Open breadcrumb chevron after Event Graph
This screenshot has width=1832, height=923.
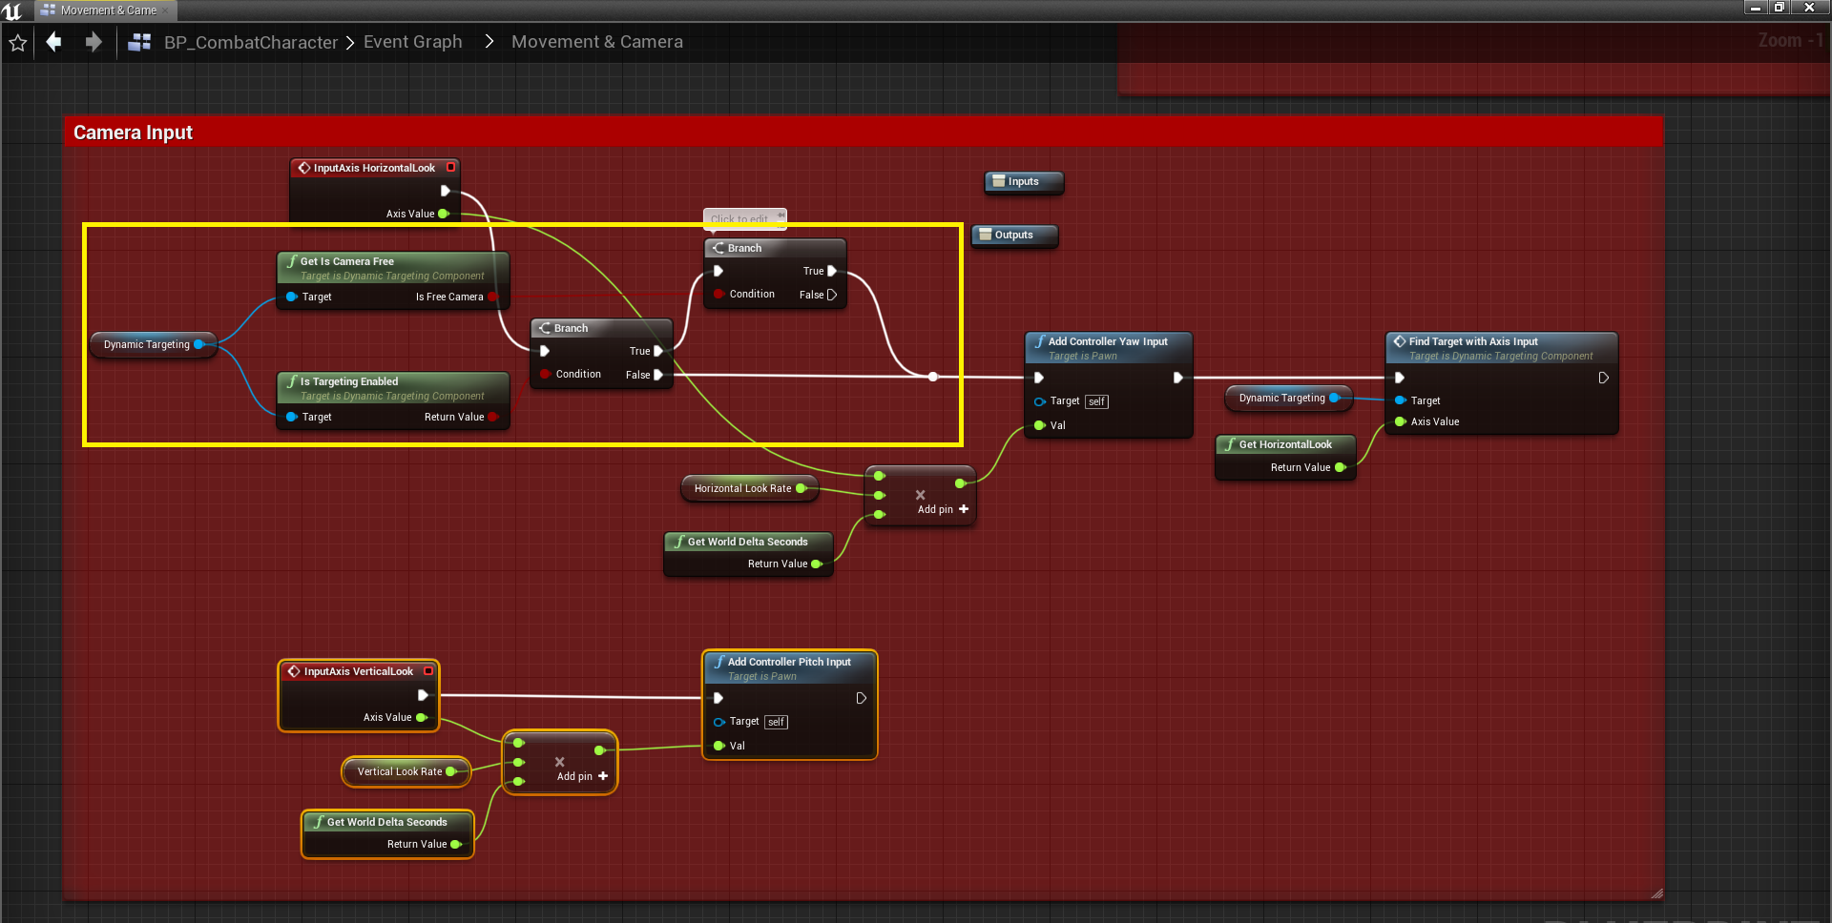coord(489,42)
